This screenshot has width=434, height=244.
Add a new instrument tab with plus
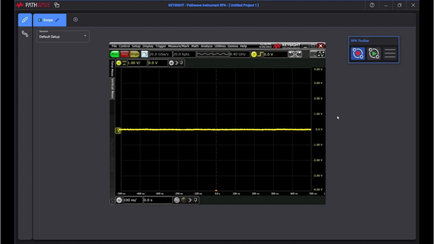click(x=75, y=20)
